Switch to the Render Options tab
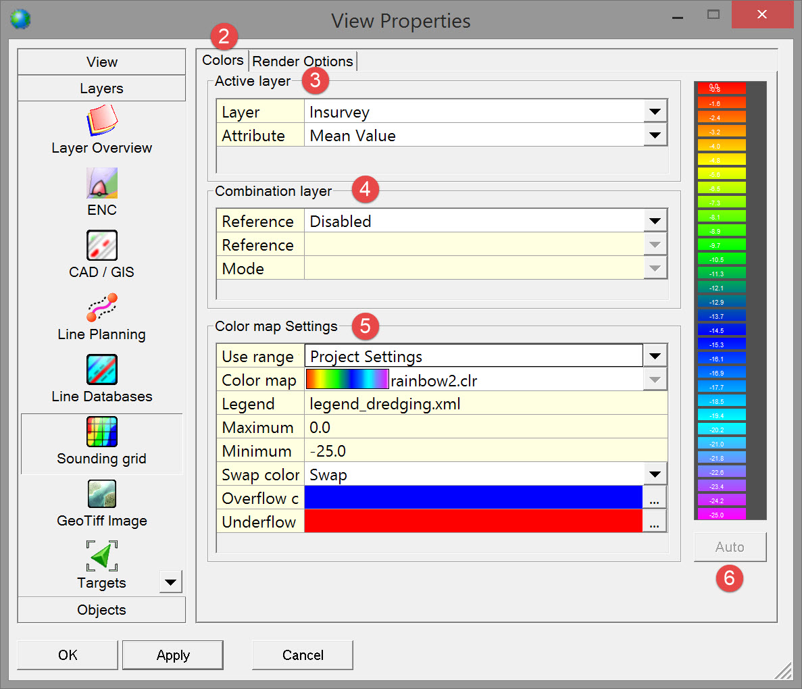Viewport: 802px width, 689px height. (302, 61)
